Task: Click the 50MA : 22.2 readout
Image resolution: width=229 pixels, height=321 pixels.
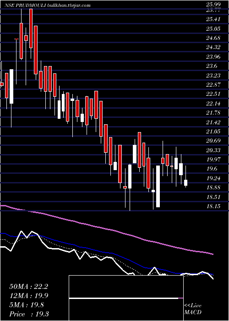Action: pos(28,287)
